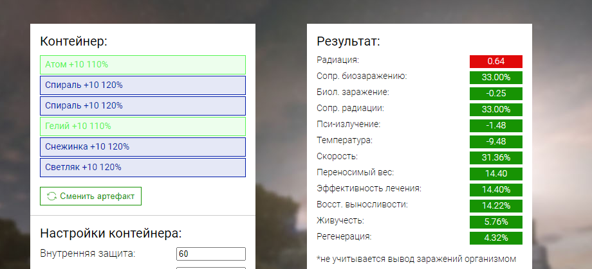Click the Восст. выносливости value 14.22%
This screenshot has height=269, width=592.
click(x=495, y=205)
